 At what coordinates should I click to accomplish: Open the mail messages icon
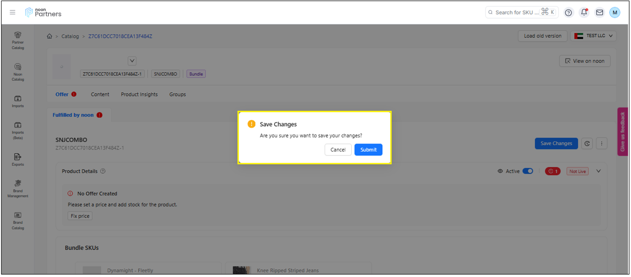(599, 13)
